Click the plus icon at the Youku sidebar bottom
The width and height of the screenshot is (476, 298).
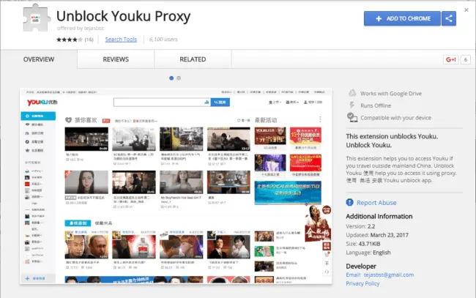tap(27, 278)
